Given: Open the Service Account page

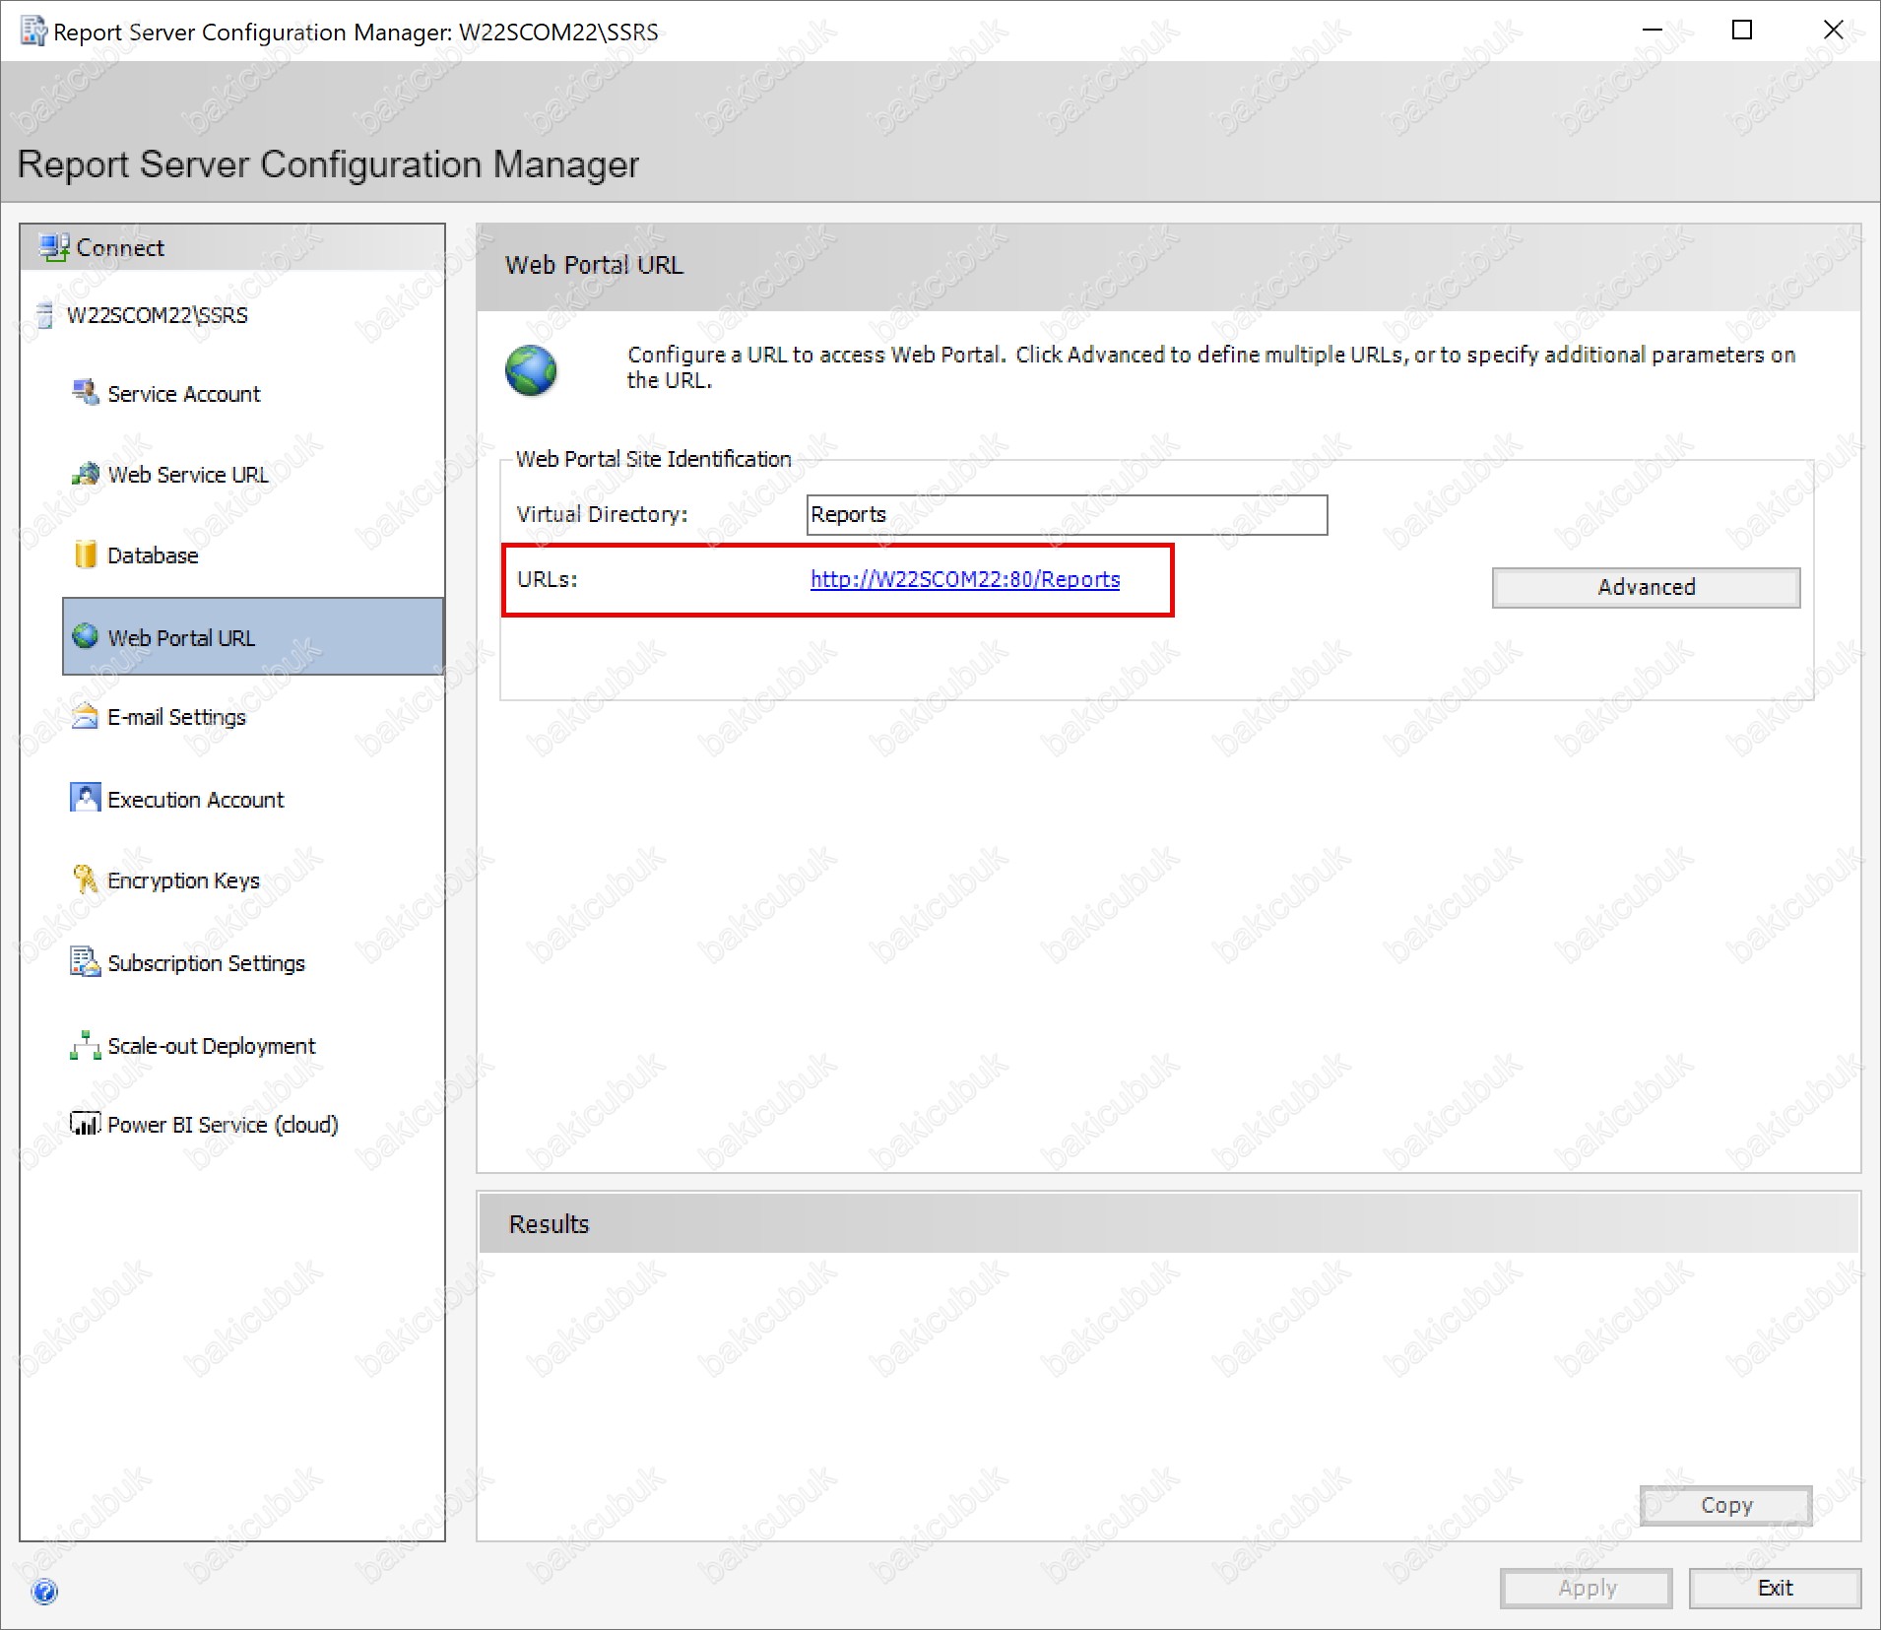Looking at the screenshot, I should tap(183, 394).
